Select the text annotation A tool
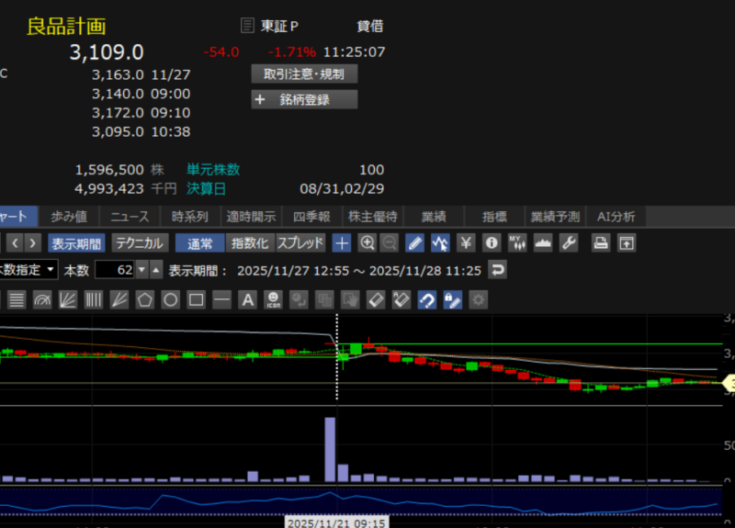This screenshot has height=528, width=735. coord(247,299)
